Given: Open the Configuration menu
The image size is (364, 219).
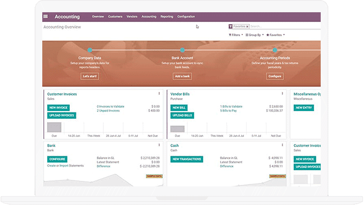Looking at the screenshot, I should pyautogui.click(x=186, y=17).
